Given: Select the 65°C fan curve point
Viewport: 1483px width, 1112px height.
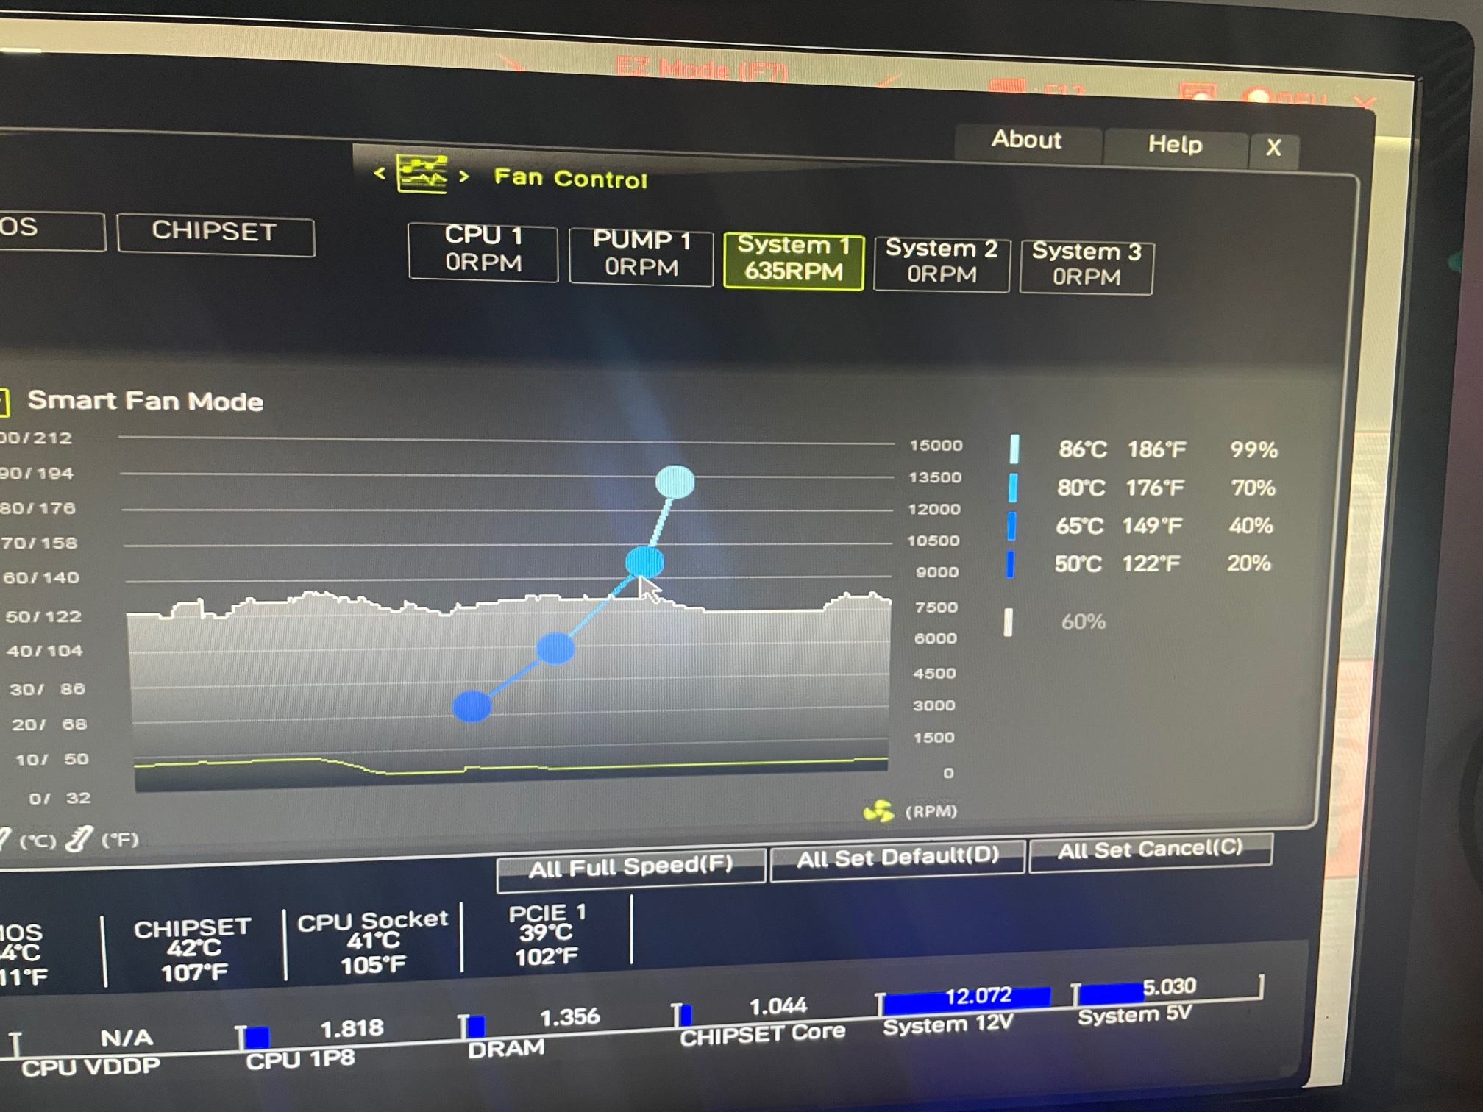Looking at the screenshot, I should point(555,649).
